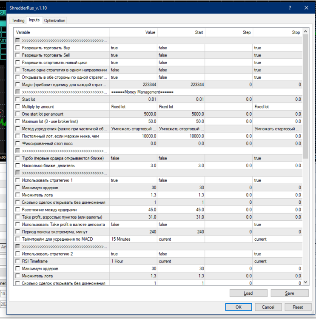Check the Magic parameter checkbox
This screenshot has width=316, height=319.
pyautogui.click(x=18, y=85)
